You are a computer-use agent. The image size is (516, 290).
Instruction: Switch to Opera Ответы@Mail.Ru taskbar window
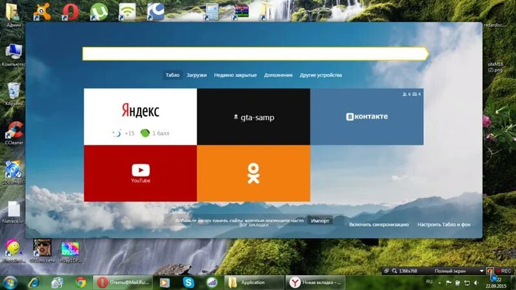click(123, 282)
